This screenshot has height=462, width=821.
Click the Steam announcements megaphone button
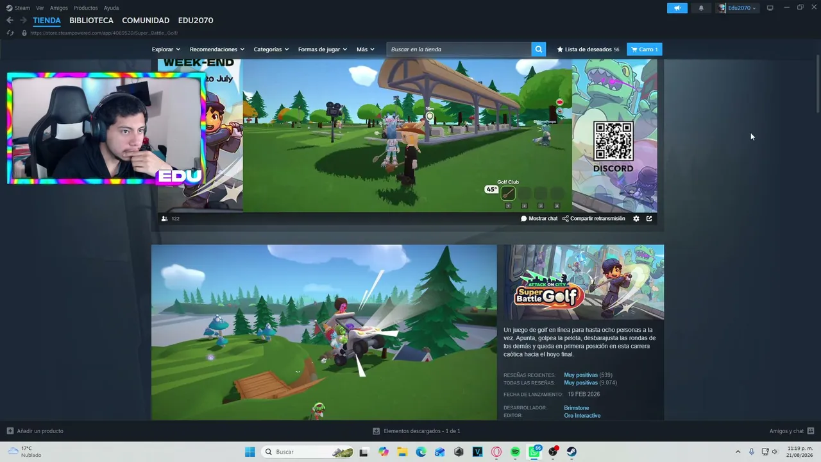coord(677,8)
